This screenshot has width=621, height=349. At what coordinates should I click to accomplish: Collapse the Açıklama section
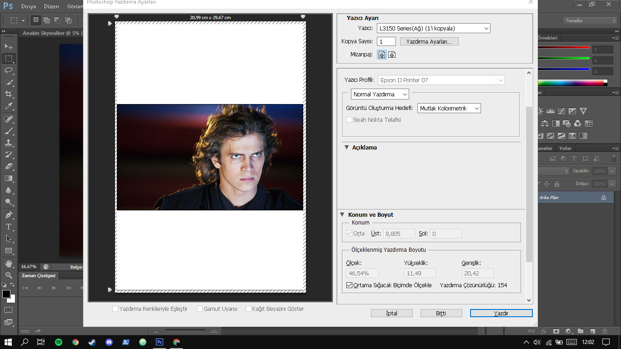point(346,148)
